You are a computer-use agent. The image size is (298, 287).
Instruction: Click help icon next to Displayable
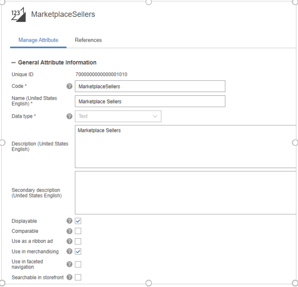point(70,221)
